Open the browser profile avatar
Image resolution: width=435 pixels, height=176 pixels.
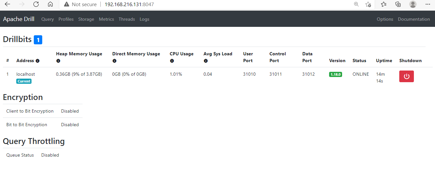413,4
